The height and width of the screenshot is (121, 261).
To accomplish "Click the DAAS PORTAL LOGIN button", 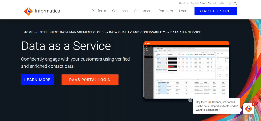I will [90, 80].
